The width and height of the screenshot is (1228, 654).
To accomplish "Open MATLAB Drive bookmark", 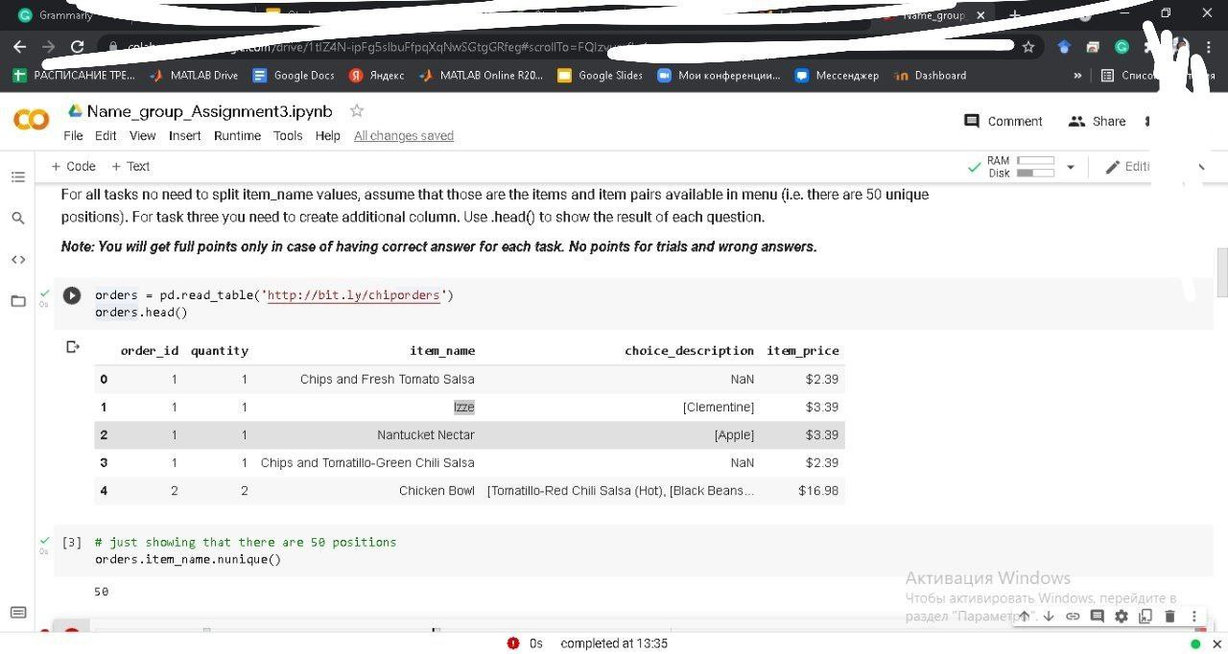I will pyautogui.click(x=194, y=75).
